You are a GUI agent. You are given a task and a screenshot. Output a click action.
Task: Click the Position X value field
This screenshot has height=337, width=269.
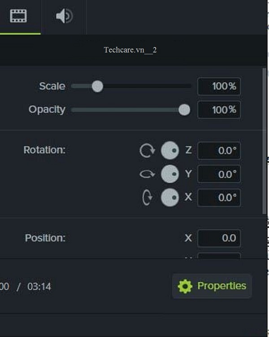219,239
